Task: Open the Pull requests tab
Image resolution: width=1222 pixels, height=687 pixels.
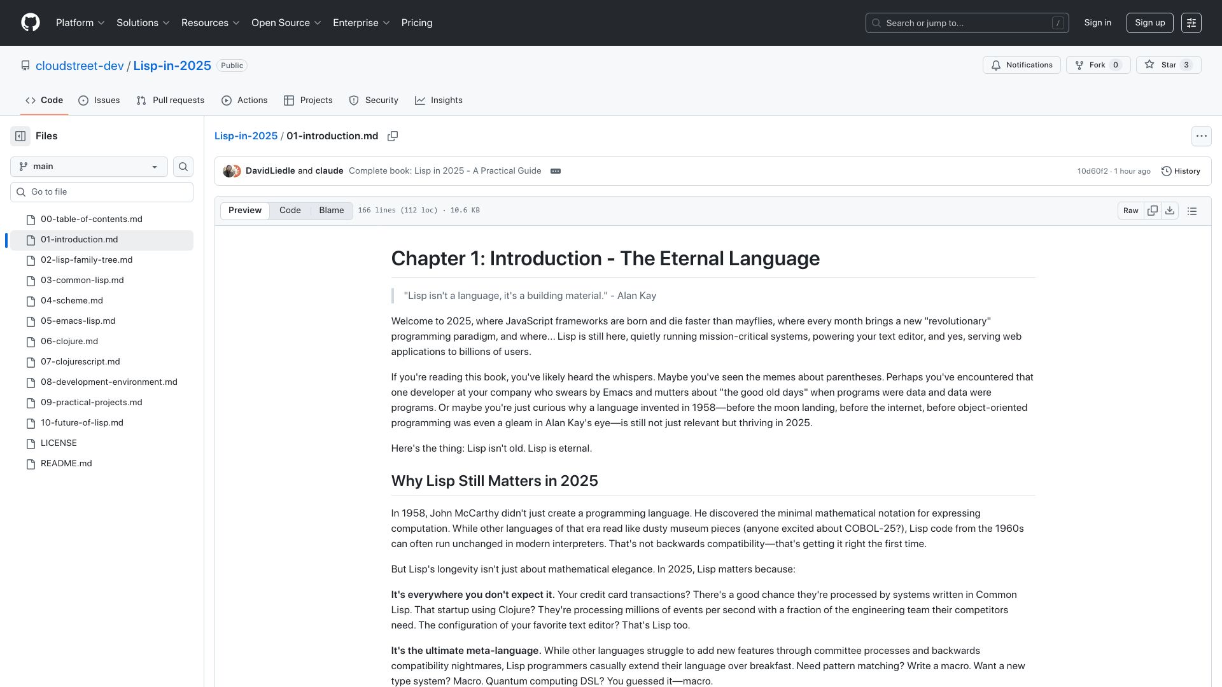Action: click(171, 101)
